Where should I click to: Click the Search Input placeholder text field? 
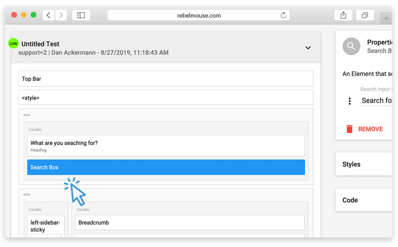[x=376, y=101]
